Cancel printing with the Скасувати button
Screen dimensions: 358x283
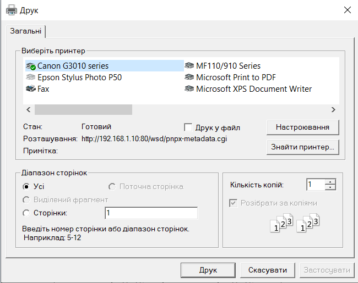pyautogui.click(x=268, y=270)
